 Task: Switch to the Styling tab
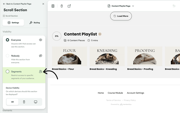pos(35,22)
